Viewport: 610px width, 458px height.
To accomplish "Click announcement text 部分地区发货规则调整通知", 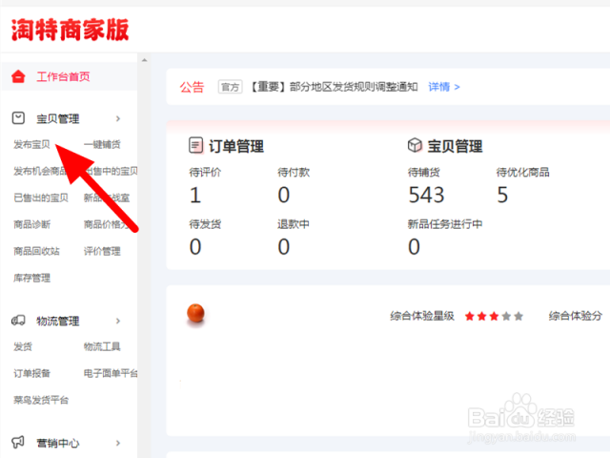I will (354, 87).
